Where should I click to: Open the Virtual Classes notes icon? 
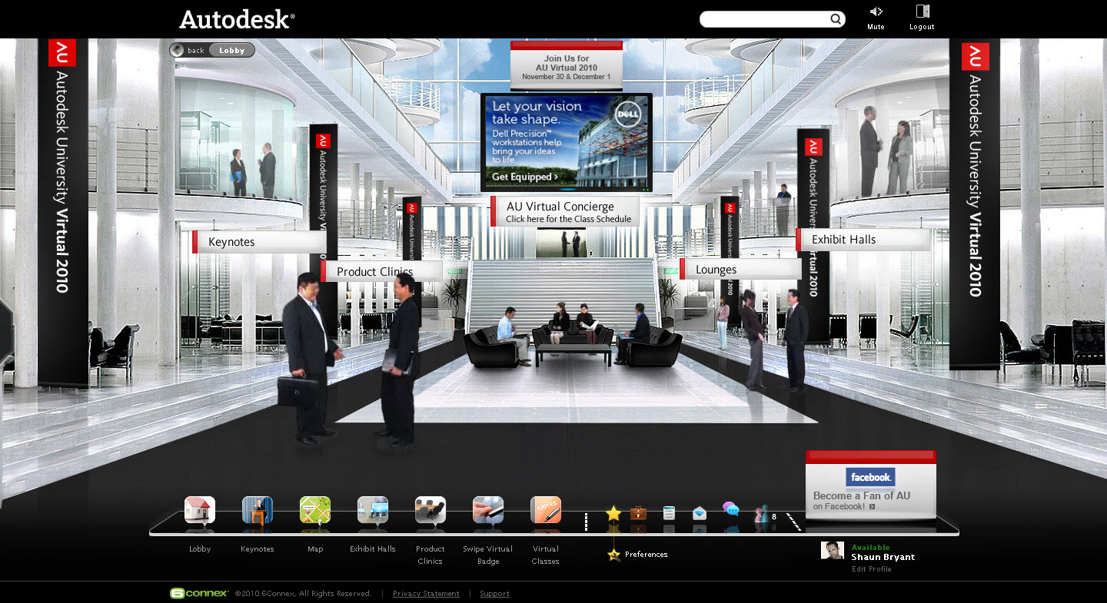tap(546, 510)
